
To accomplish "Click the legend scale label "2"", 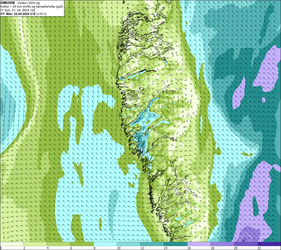I will [x=24, y=248].
